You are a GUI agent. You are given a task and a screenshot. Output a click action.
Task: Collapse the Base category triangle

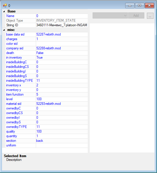pyautogui.click(x=4, y=11)
